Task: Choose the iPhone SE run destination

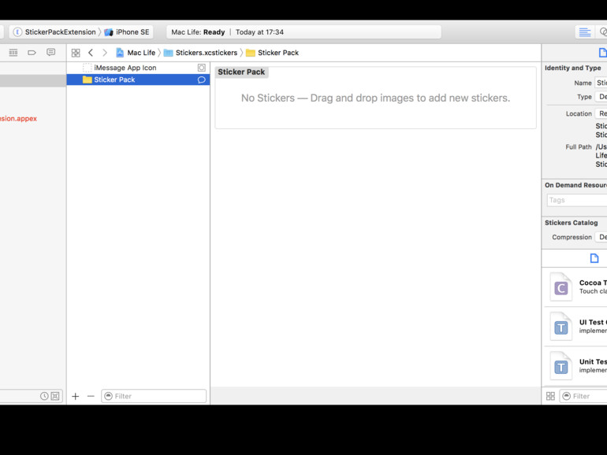Action: (127, 32)
